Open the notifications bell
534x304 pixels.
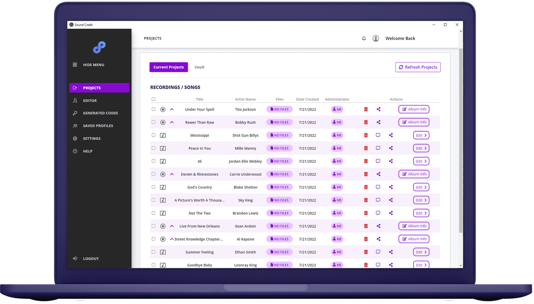pos(364,38)
